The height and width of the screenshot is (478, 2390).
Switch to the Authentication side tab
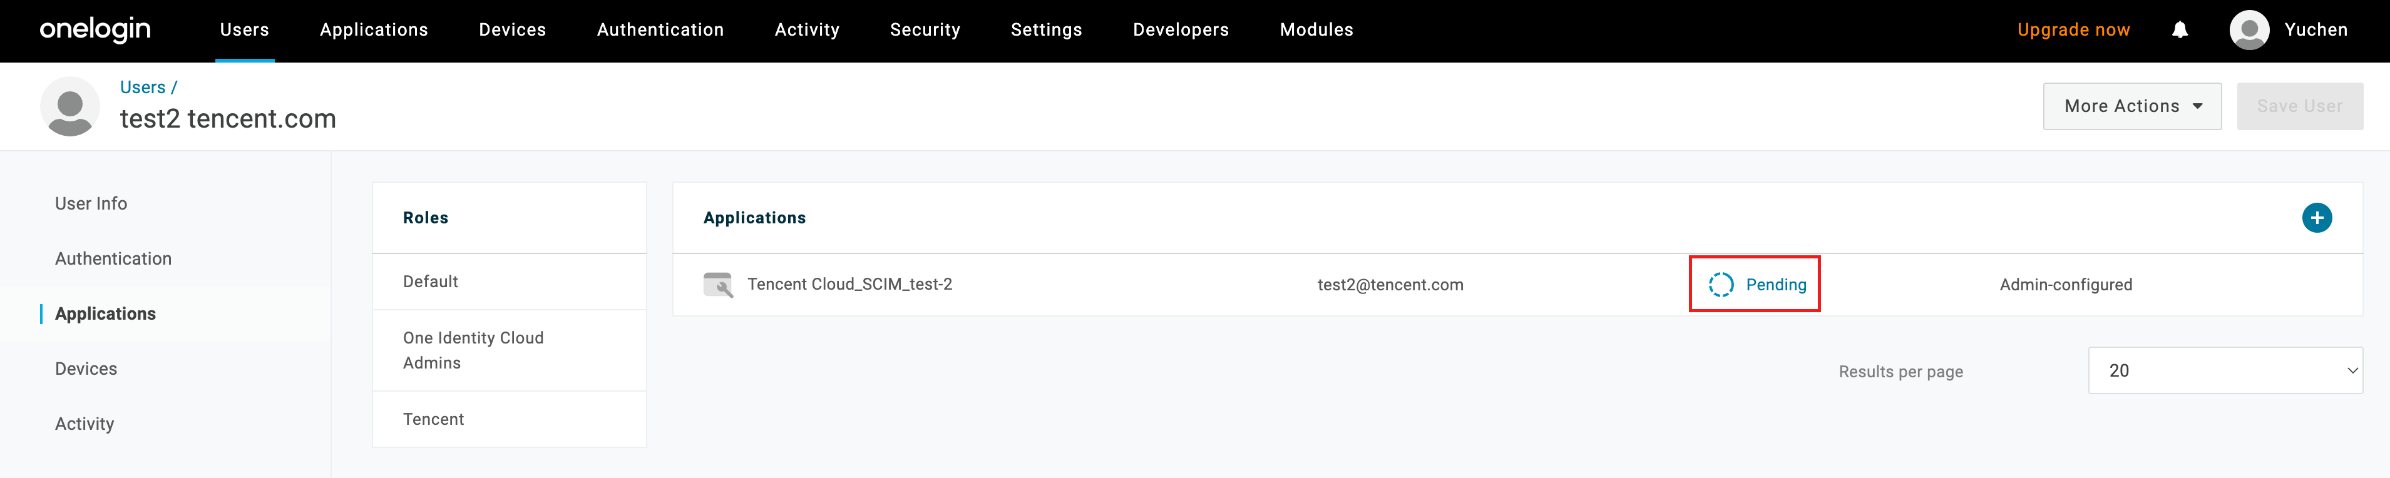tap(113, 259)
